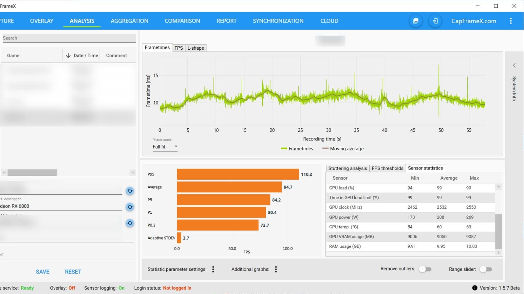Open the three-dot menu beside CapFrameX.com
This screenshot has width=524, height=294.
click(511, 21)
